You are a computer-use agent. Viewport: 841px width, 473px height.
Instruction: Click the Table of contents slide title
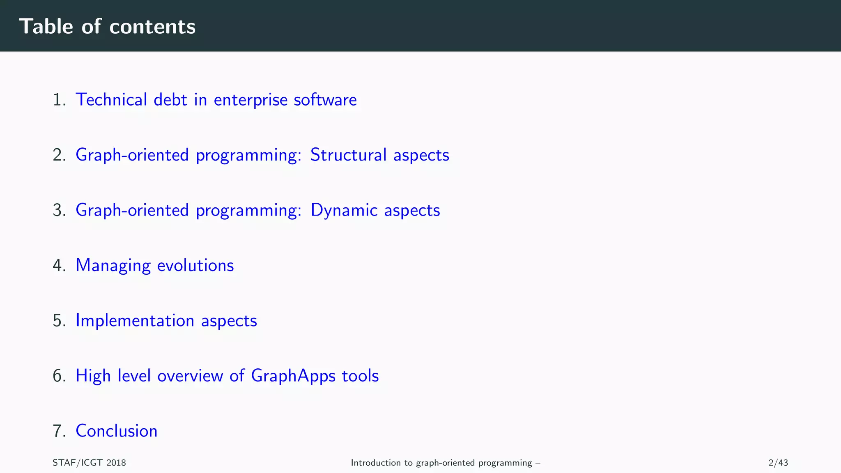click(x=107, y=26)
